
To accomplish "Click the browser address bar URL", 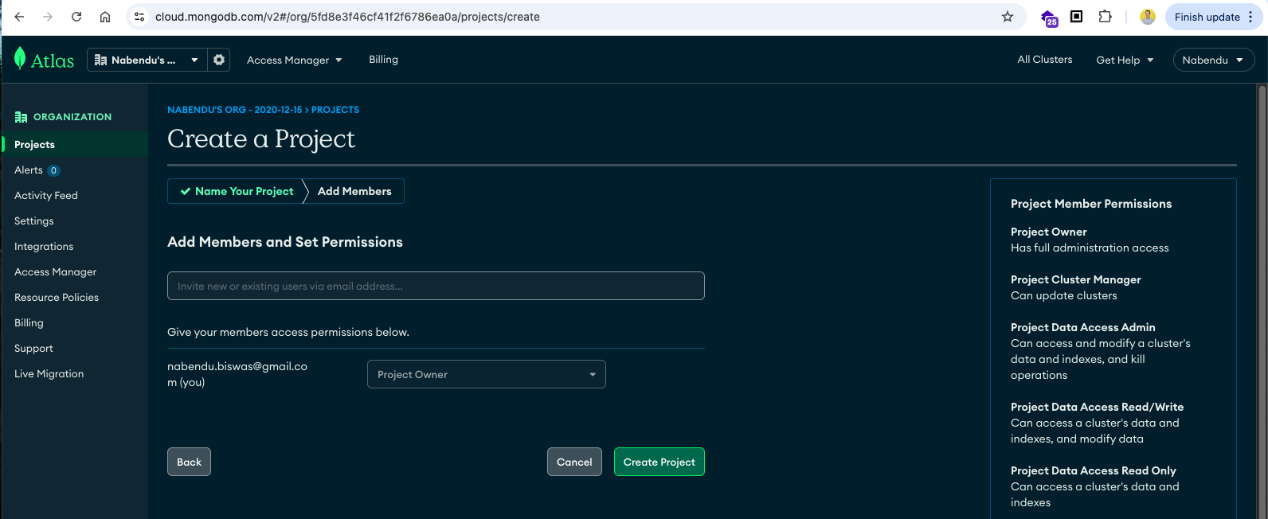I will tap(347, 17).
